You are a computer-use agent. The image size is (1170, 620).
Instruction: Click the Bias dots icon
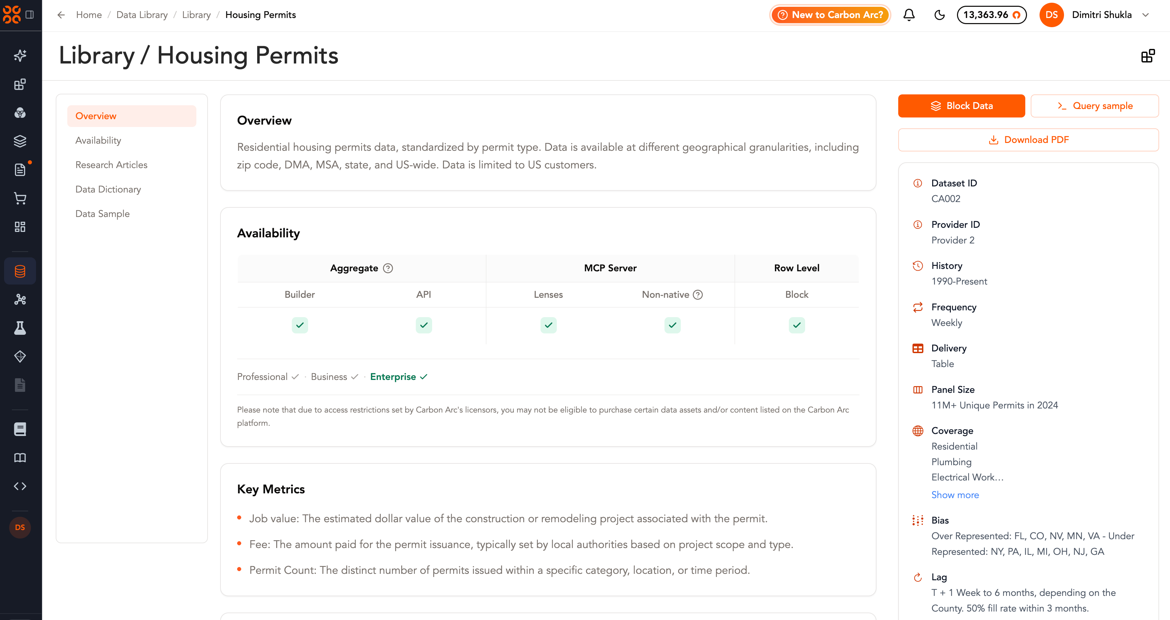click(918, 520)
